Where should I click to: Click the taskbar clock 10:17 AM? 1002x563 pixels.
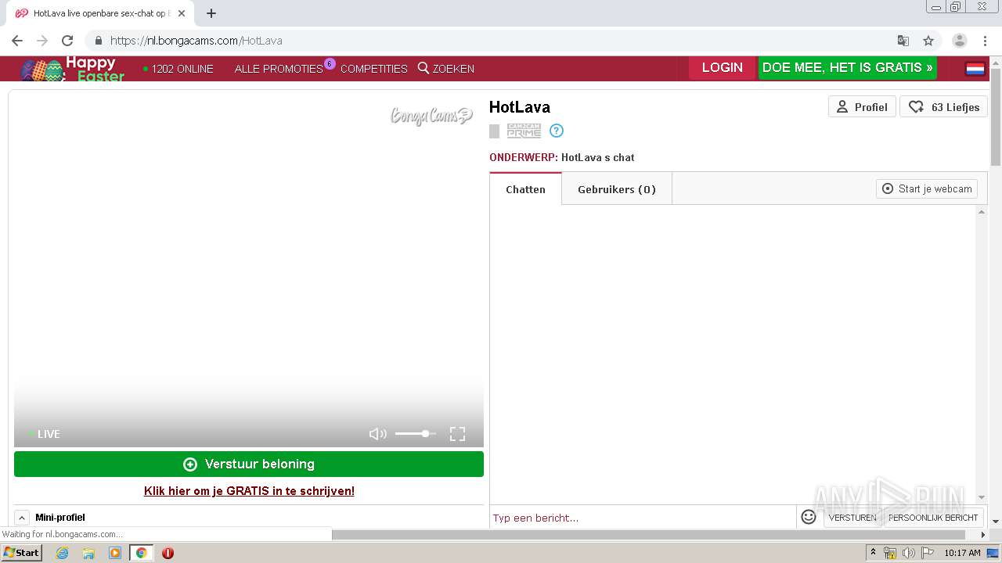tap(962, 553)
